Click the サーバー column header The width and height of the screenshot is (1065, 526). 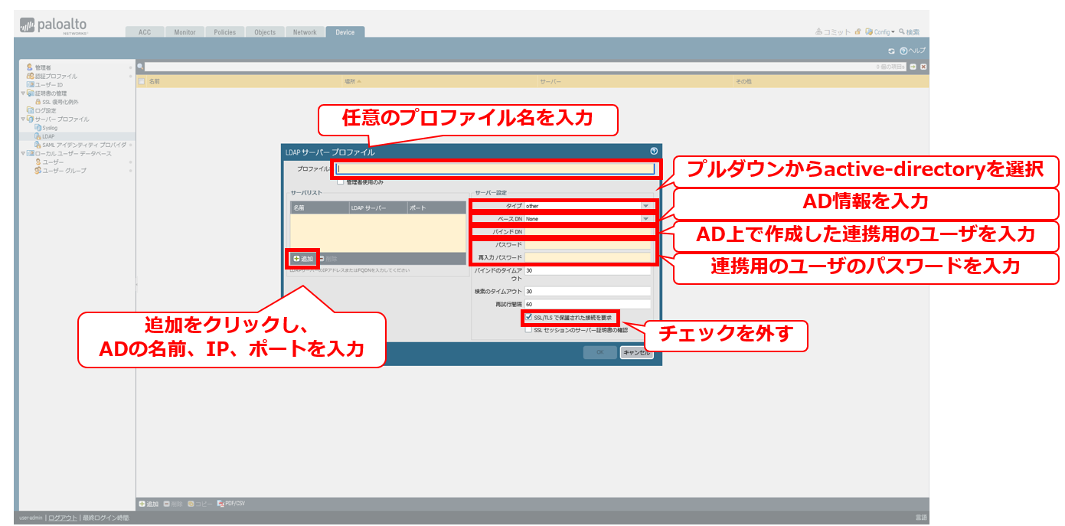point(550,80)
